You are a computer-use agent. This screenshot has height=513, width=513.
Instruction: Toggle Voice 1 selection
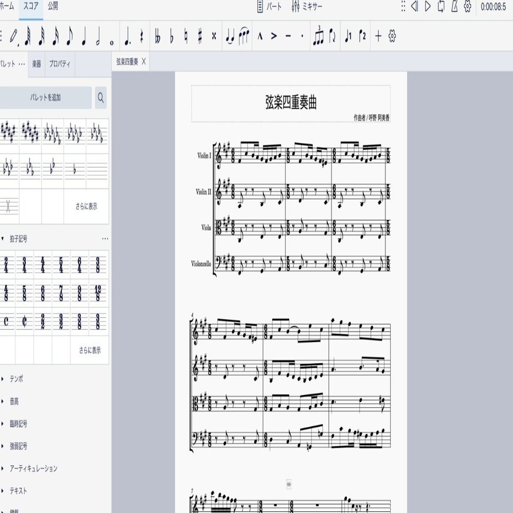348,36
